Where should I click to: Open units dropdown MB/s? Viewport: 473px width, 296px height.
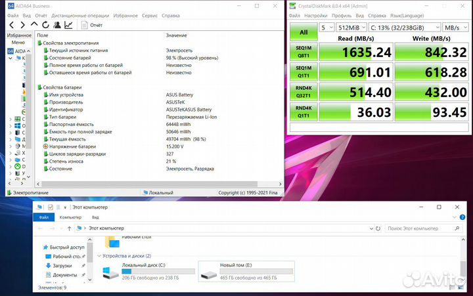point(455,28)
